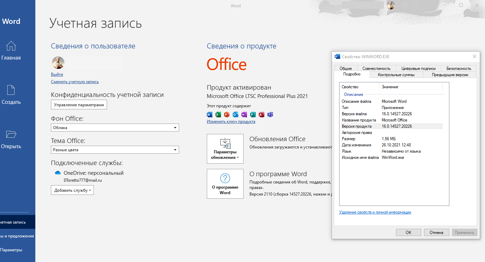The width and height of the screenshot is (485, 262).
Task: Click the Word icon in the Свойства dialog title
Action: [x=337, y=56]
